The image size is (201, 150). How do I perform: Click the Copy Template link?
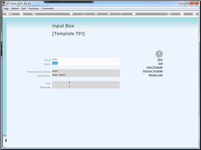pos(155,67)
